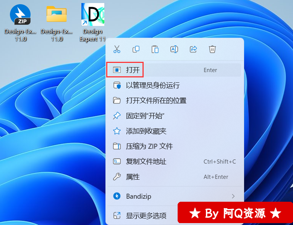293x225 pixels.
Task: Select the Design-Ex 11.0 ZIP archive icon
Action: click(x=20, y=15)
